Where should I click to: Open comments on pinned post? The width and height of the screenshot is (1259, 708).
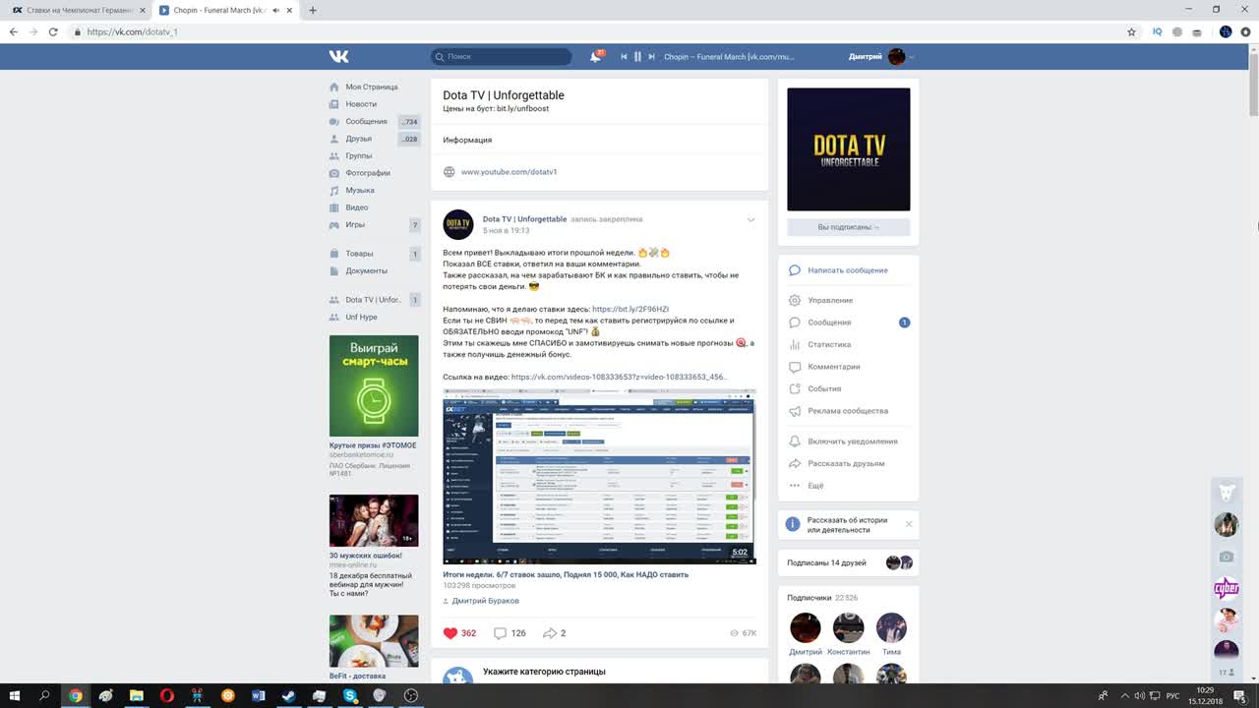pos(500,633)
